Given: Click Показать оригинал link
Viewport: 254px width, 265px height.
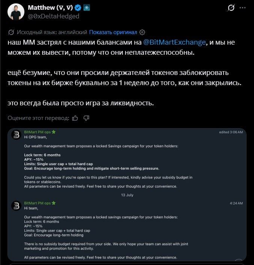Looking at the screenshot, I should click(113, 32).
